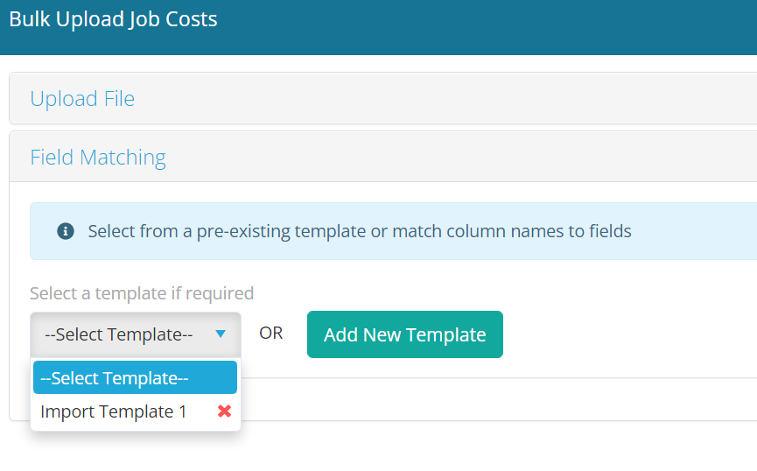Viewport: 757px width, 471px height.
Task: Click the 'Select a template if required' label
Action: [x=142, y=293]
